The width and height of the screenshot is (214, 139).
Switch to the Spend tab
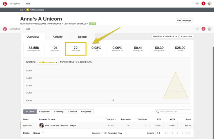[x=82, y=37]
